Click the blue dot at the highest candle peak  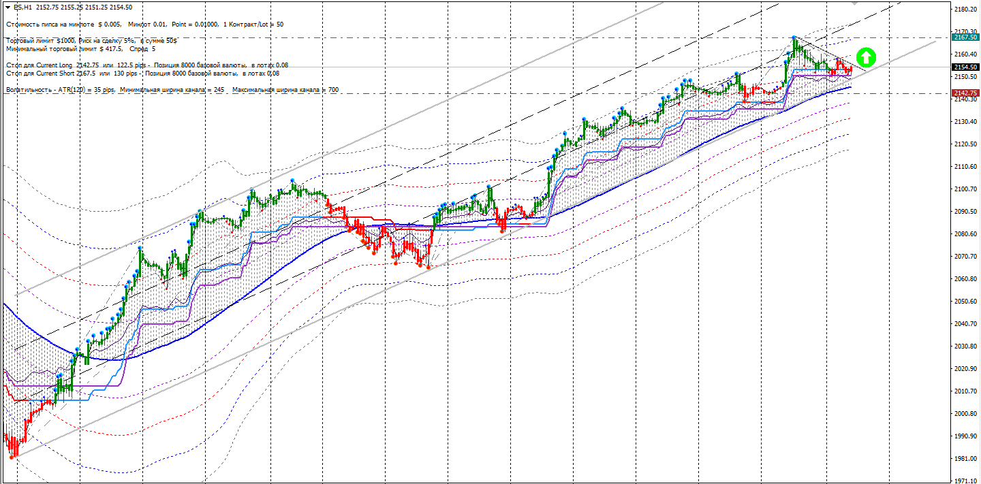tap(794, 38)
